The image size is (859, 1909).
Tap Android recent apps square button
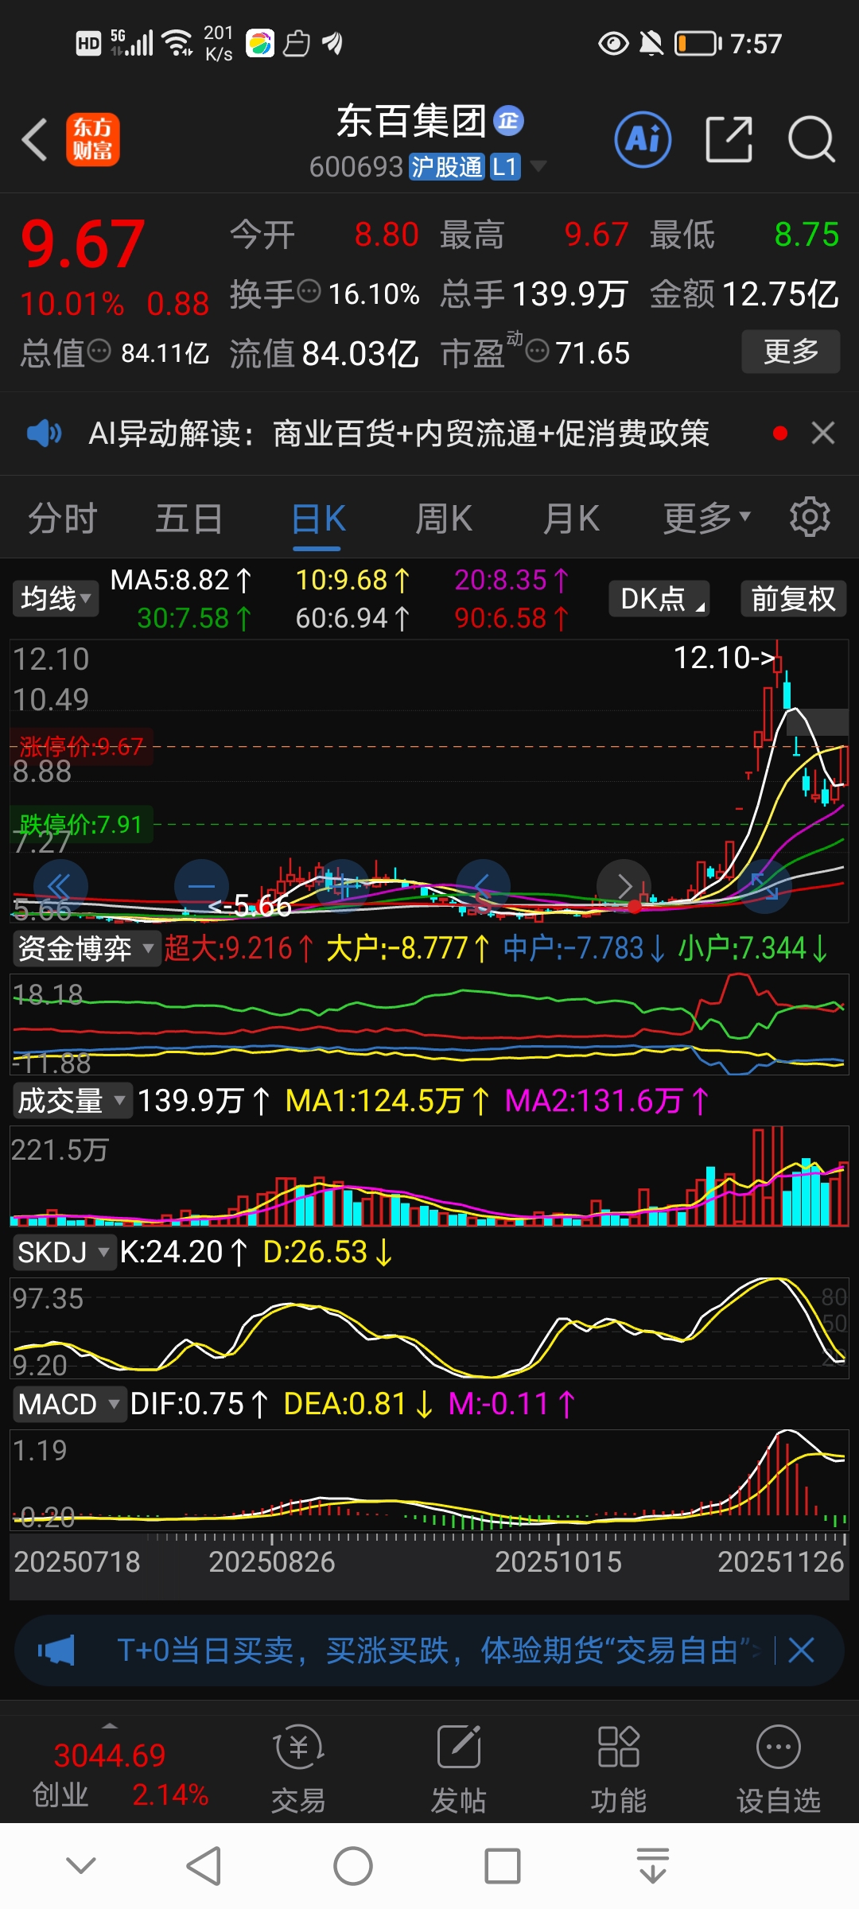502,1866
